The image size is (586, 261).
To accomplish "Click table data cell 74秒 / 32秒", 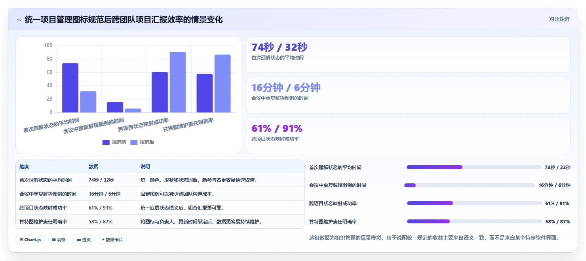I will coord(101,180).
